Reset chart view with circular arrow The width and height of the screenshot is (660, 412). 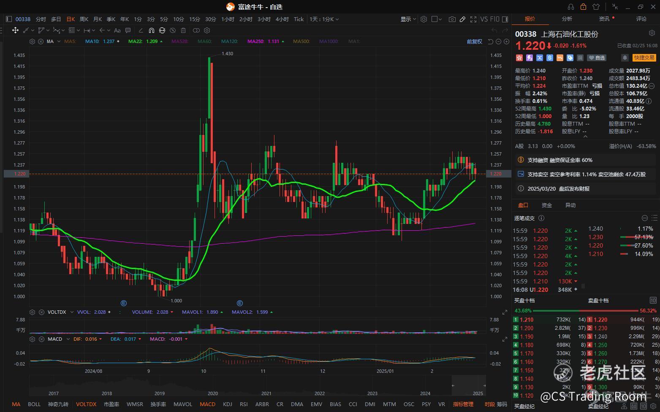(491, 41)
